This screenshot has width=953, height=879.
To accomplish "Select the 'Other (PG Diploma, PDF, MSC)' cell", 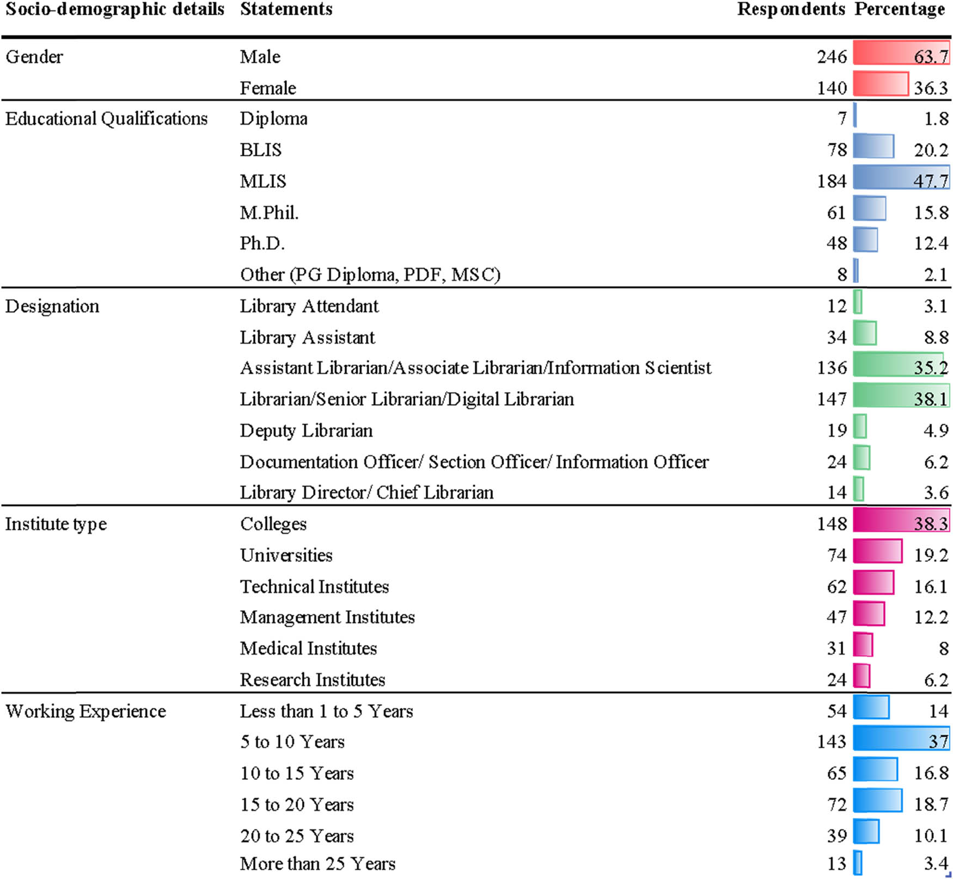I will pos(370,274).
